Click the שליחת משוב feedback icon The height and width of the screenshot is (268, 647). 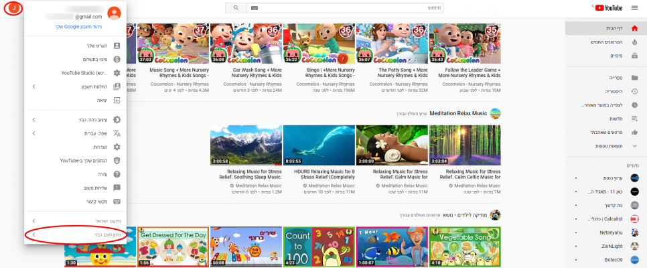click(x=117, y=188)
